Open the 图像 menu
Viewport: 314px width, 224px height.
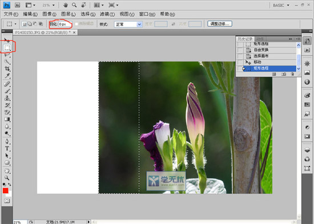49,14
